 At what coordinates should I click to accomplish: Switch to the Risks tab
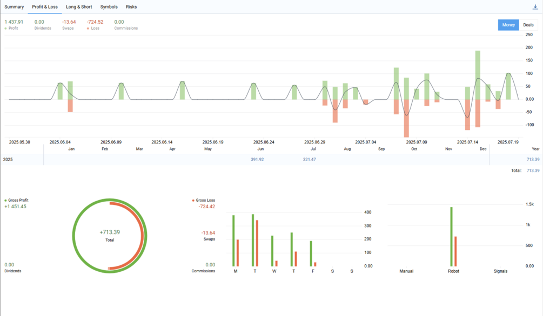pyautogui.click(x=131, y=7)
